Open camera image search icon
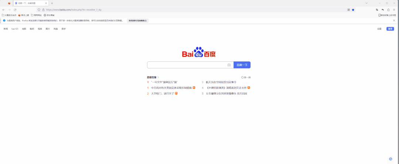 tap(229, 65)
